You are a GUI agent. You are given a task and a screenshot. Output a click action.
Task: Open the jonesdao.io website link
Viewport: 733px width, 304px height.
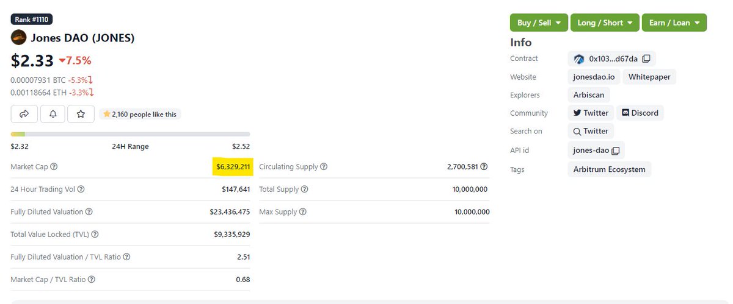pyautogui.click(x=594, y=77)
